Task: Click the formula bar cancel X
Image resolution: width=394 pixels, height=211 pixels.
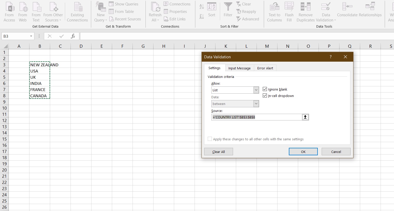Action: [x=50, y=36]
